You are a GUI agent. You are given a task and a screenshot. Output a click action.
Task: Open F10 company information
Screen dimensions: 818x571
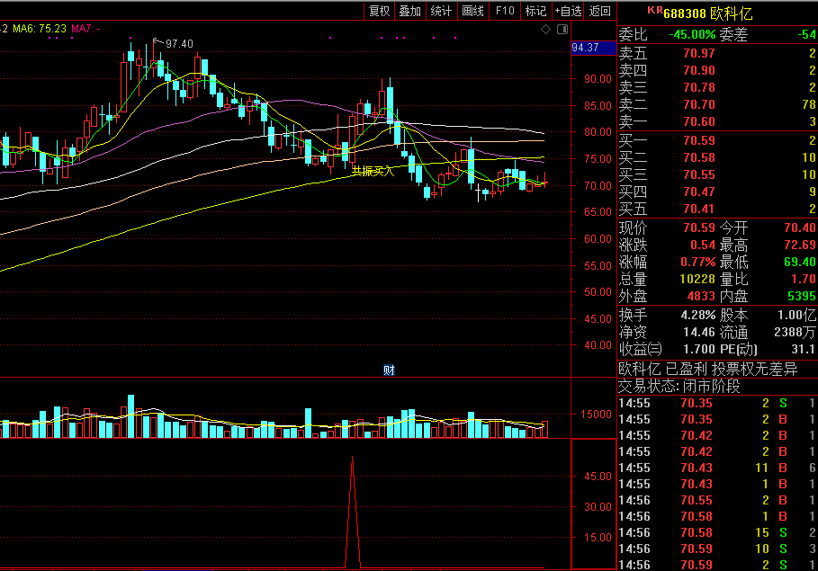coord(505,11)
